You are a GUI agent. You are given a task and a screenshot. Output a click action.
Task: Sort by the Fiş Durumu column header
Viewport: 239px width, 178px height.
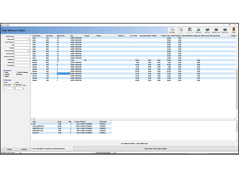39,36
